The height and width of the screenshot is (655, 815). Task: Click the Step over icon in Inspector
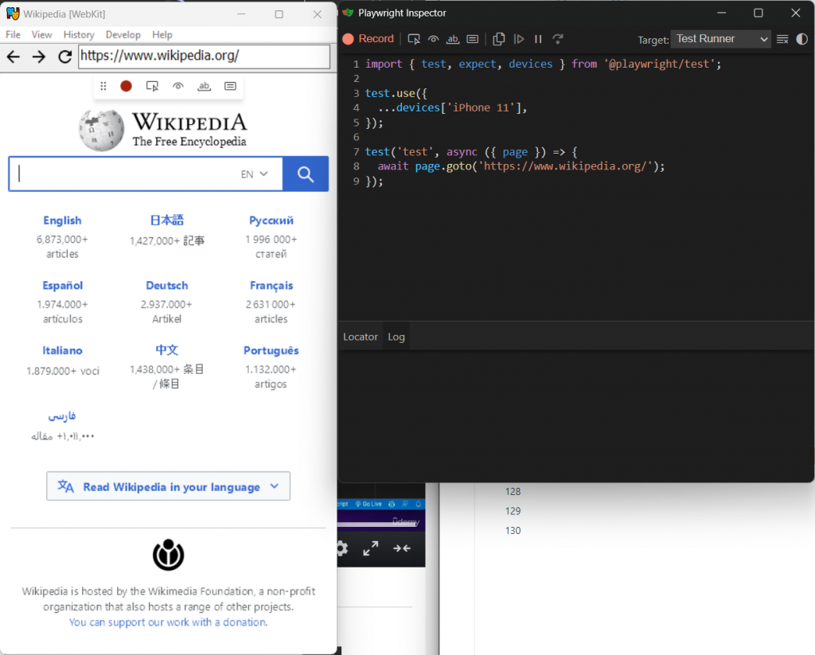tap(558, 39)
